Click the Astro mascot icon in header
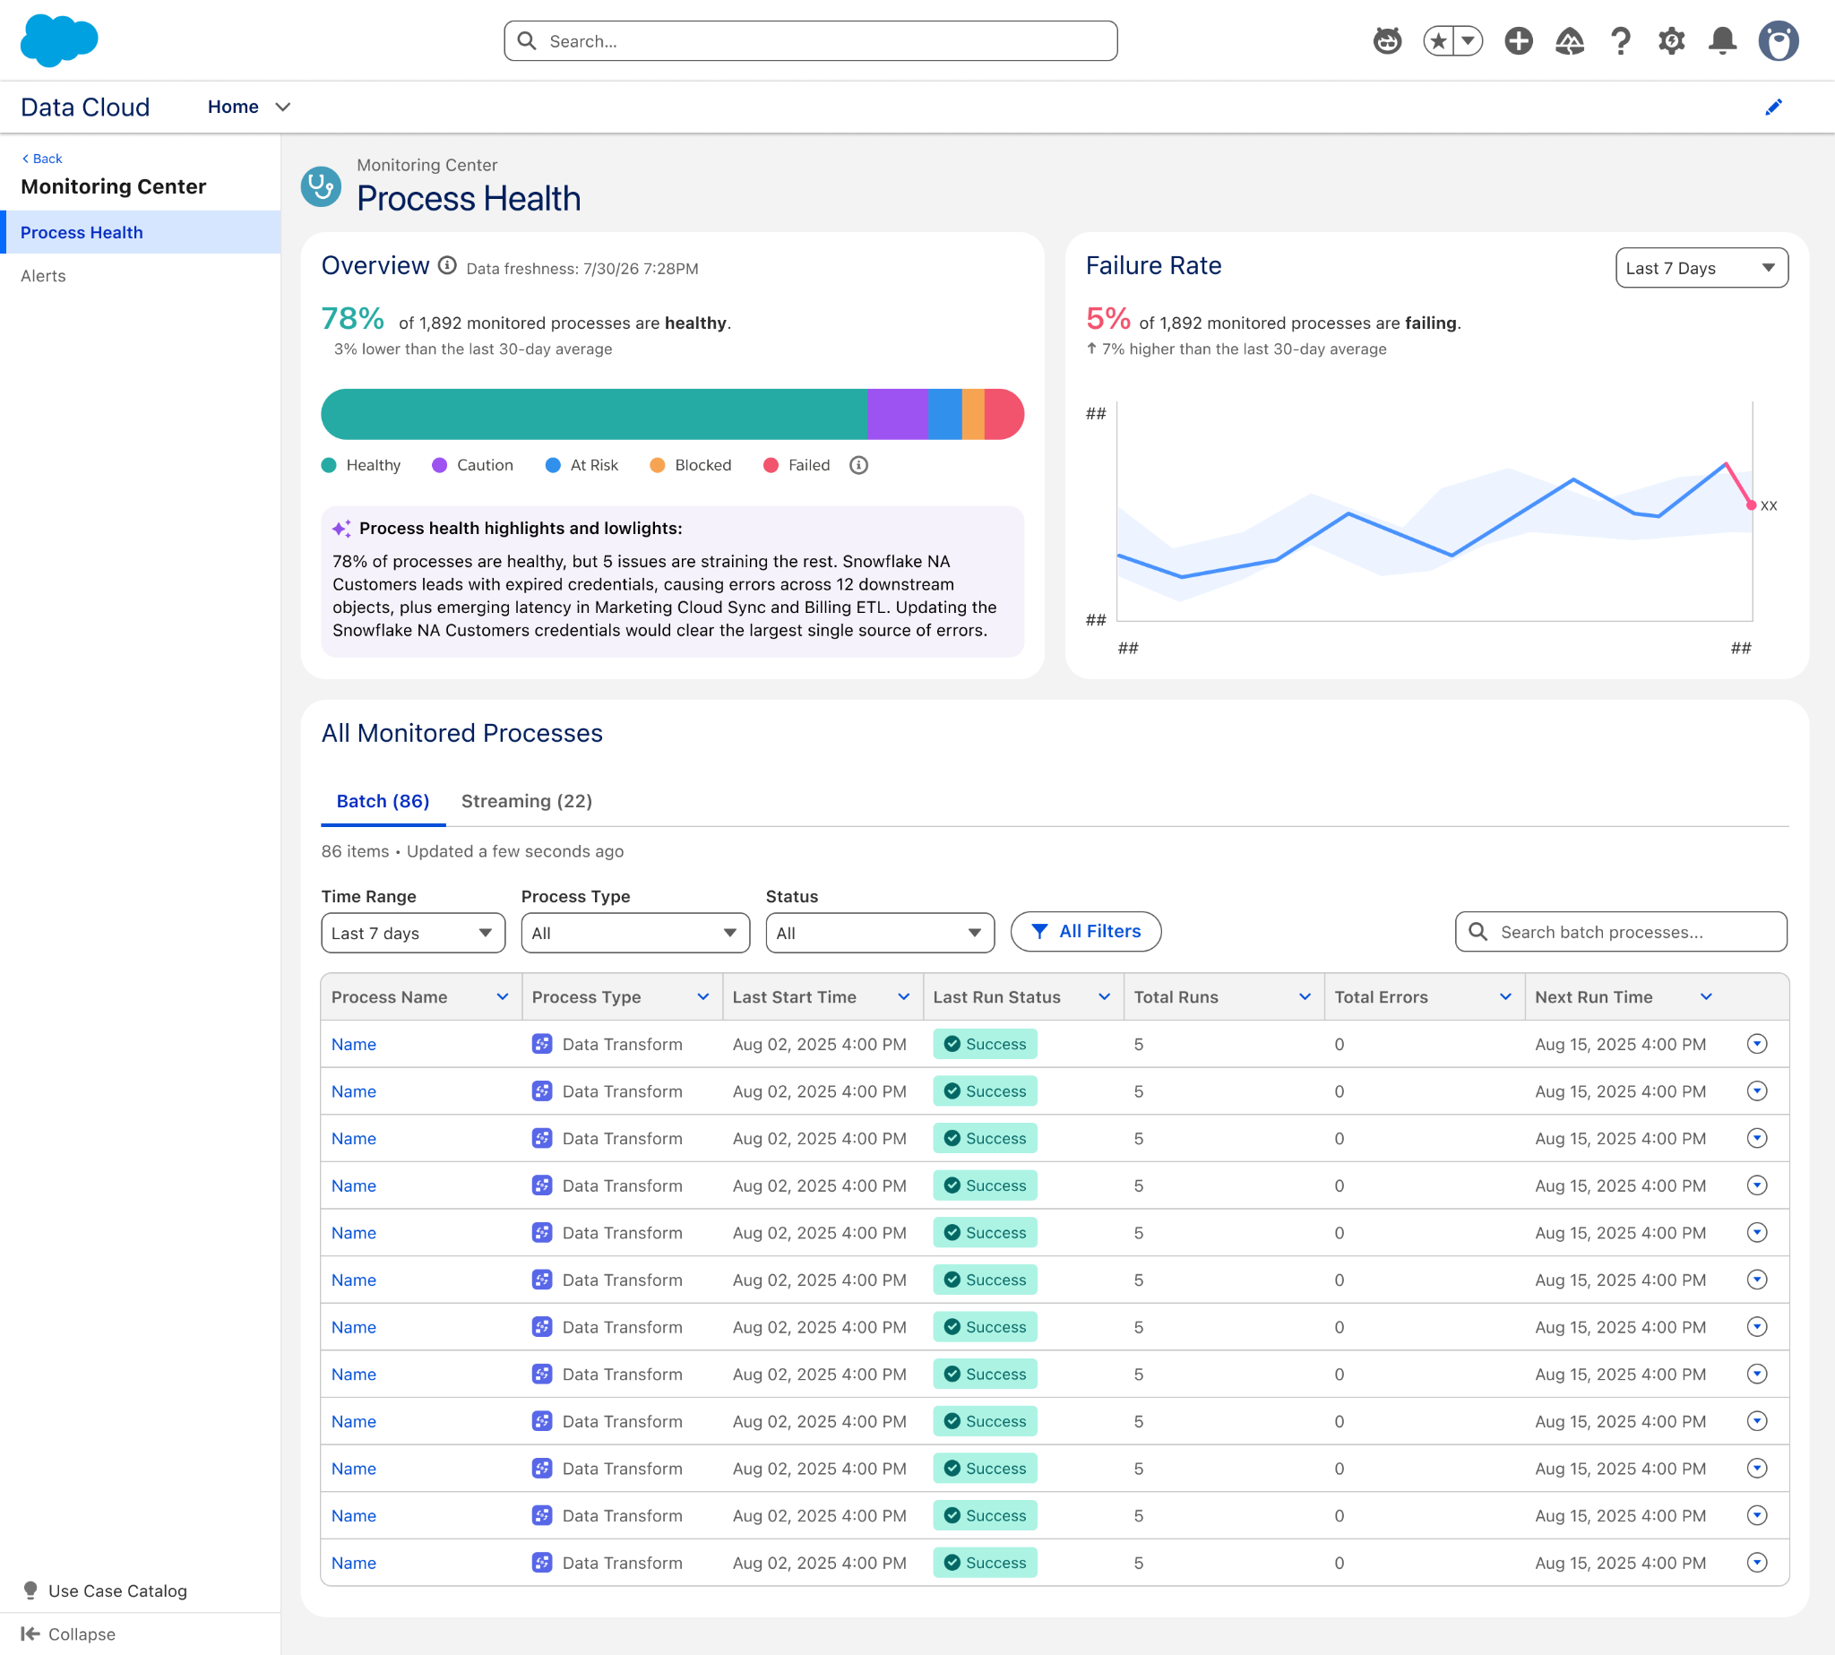This screenshot has width=1835, height=1655. tap(1388, 41)
